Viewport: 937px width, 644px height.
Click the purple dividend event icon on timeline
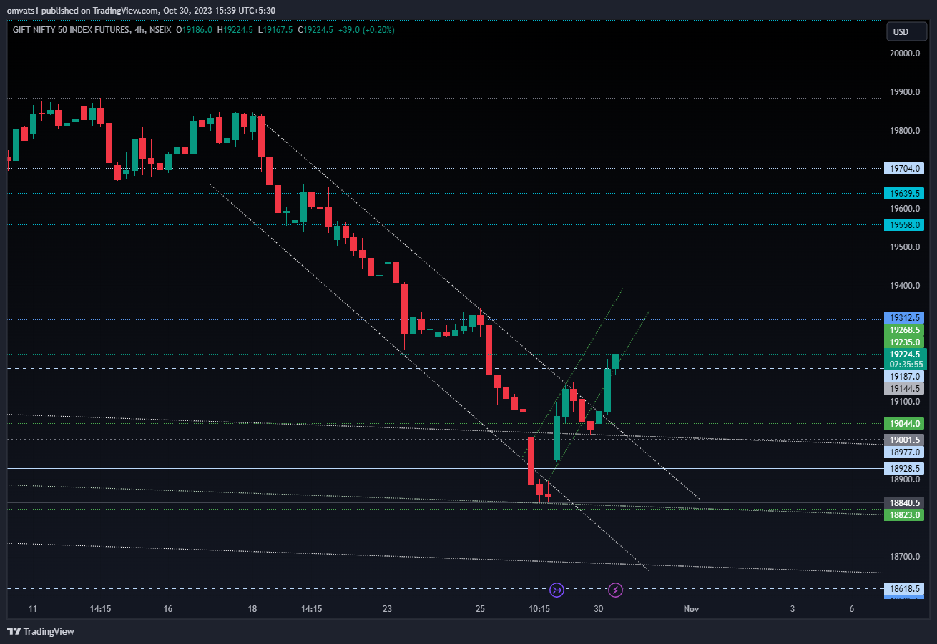click(557, 590)
